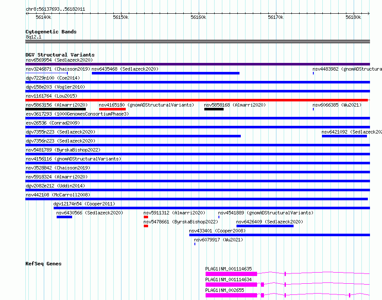Click the nsv4541889 gnomAD small blue tick
The image size is (382, 300).
point(219,217)
